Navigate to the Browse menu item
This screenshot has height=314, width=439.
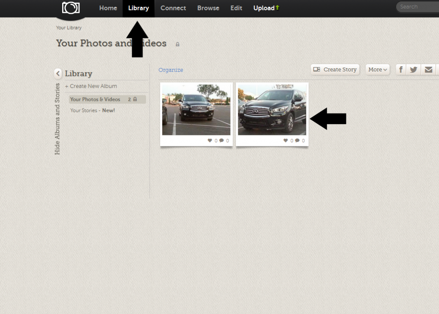click(208, 8)
